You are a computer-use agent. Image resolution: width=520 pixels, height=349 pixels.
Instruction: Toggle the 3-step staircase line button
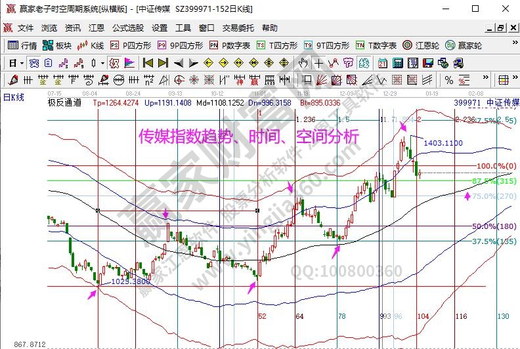(x=63, y=63)
